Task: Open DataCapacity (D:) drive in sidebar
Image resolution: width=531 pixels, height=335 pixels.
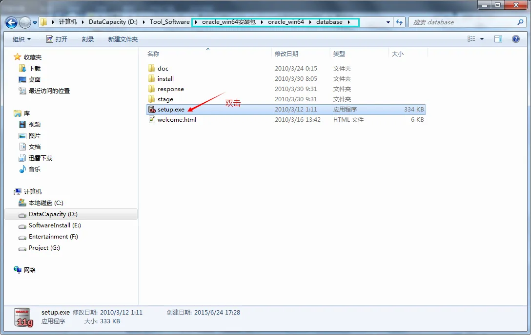Action: (x=53, y=214)
